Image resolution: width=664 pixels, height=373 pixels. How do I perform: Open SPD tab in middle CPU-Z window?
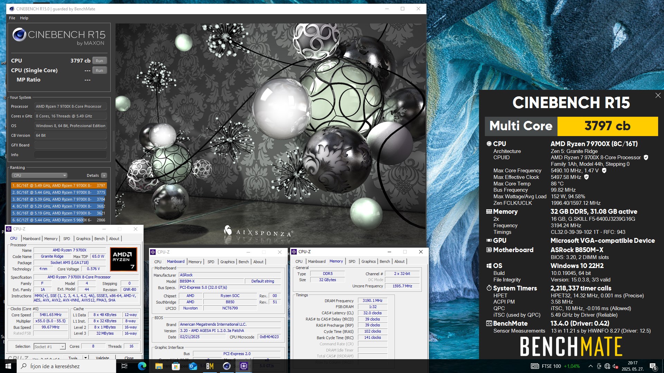(211, 262)
